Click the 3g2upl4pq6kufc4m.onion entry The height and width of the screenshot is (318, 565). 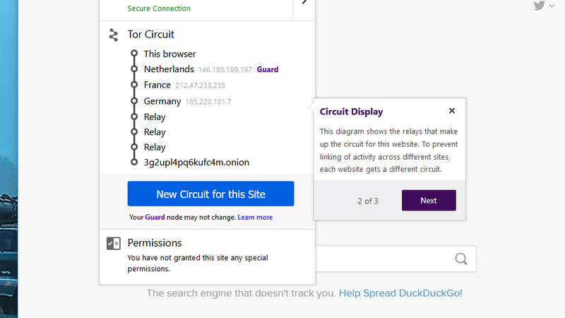point(196,163)
